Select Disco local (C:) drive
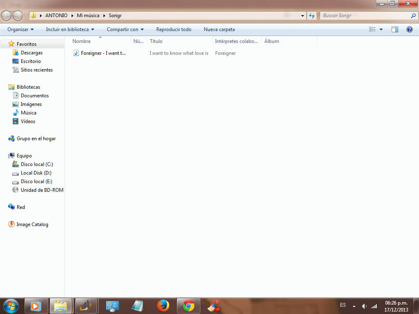419x314 pixels. [37, 164]
